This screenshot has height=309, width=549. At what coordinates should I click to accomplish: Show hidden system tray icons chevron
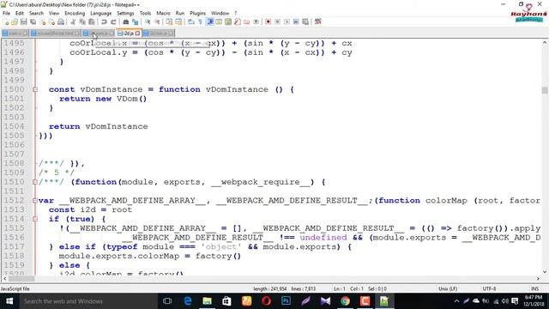(x=456, y=301)
